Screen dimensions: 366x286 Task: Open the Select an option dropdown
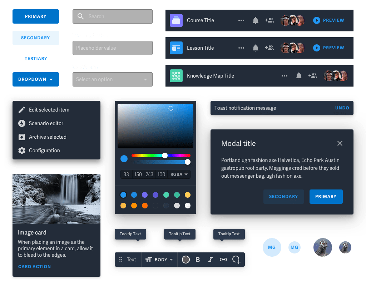click(113, 79)
